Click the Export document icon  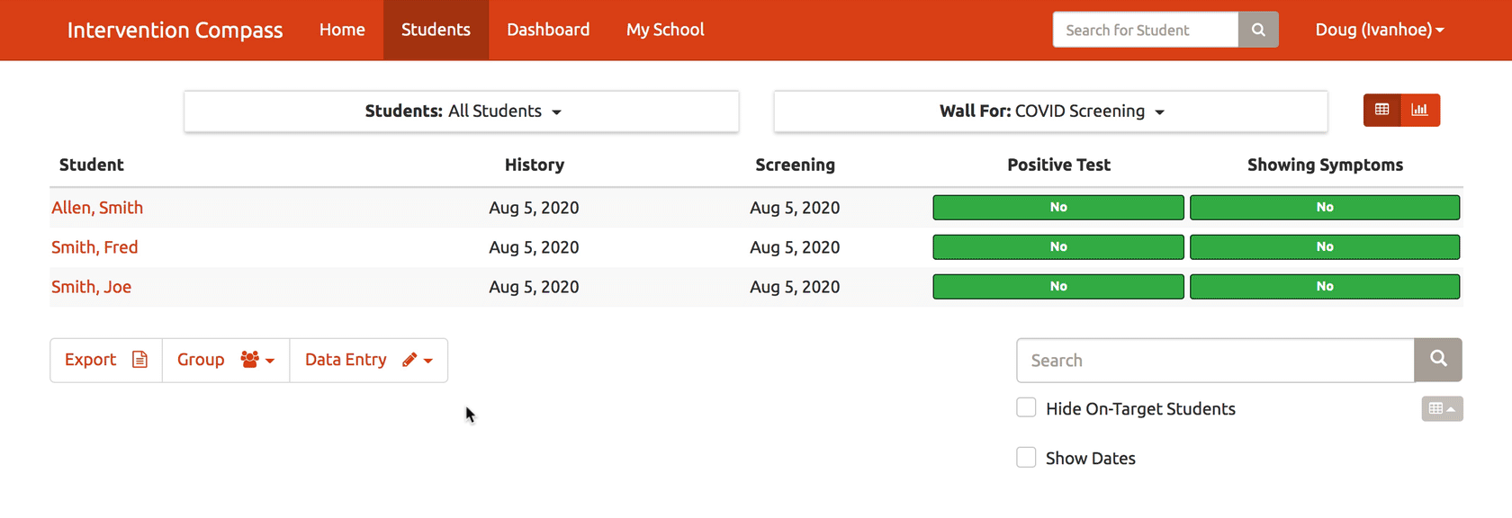pyautogui.click(x=139, y=360)
